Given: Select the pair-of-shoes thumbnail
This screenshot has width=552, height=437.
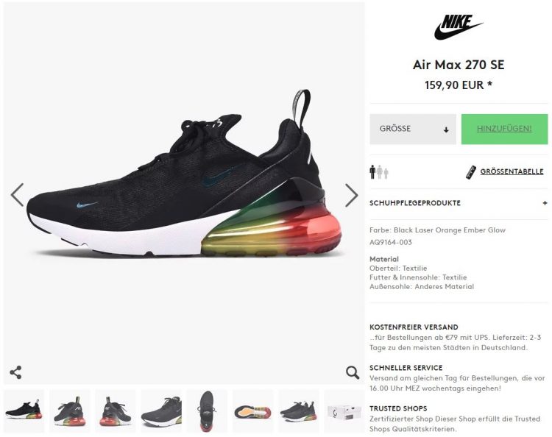Looking at the screenshot, I should tap(299, 411).
